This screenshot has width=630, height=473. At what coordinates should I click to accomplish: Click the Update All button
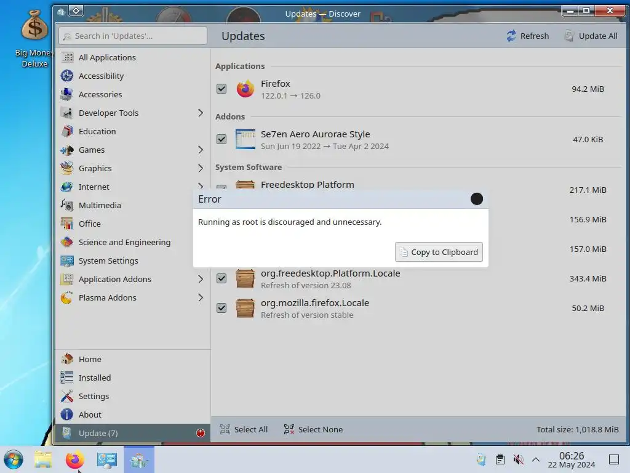pos(591,36)
